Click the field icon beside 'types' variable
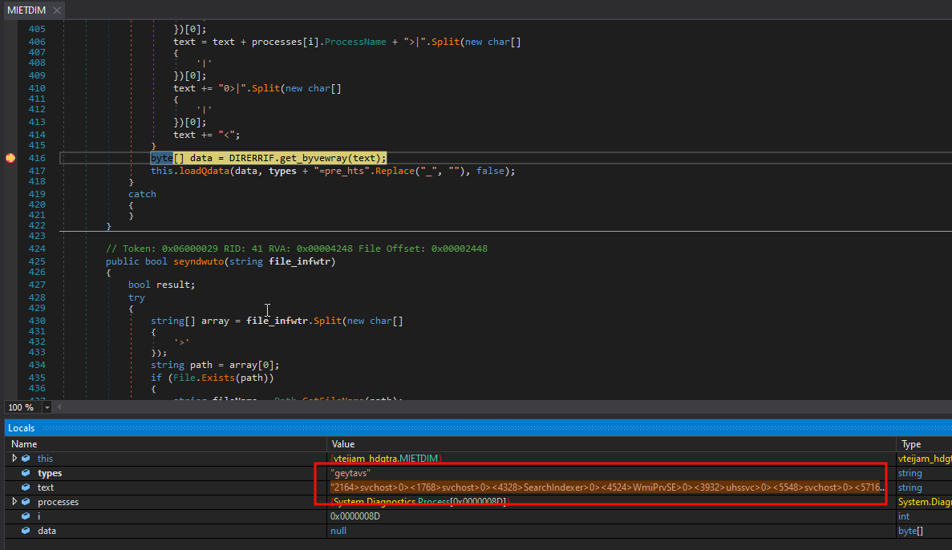The height and width of the screenshot is (550, 952). point(26,473)
